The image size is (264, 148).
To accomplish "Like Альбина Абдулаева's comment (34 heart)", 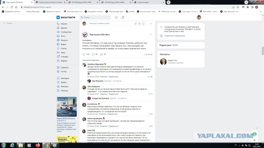I will pos(150,77).
